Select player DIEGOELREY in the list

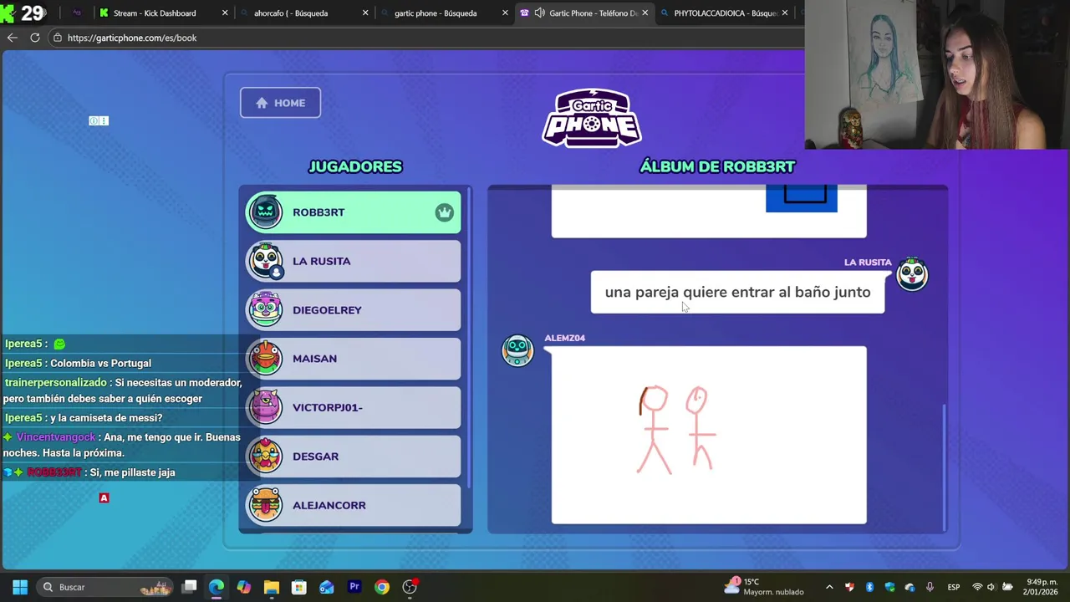click(353, 310)
